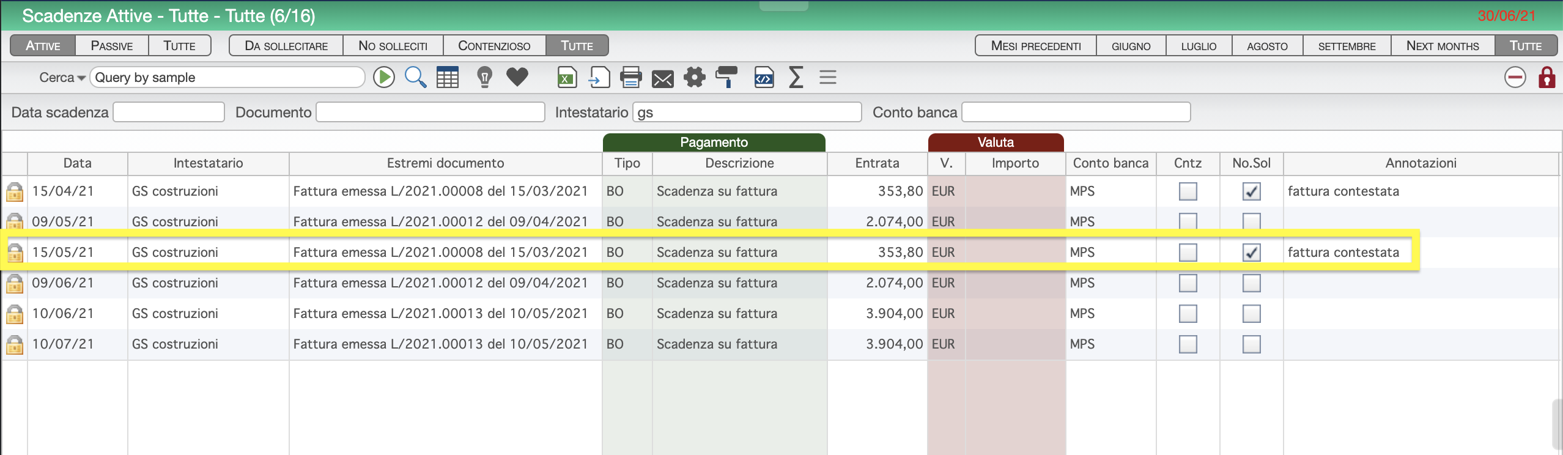Viewport: 1563px width, 455px height.
Task: Uncheck No.Sol checkbox on 15/05/21 row
Action: point(1251,253)
